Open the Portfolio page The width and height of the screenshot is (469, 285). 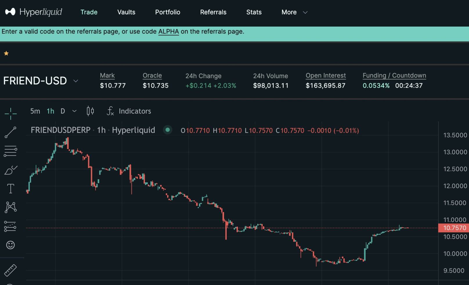pyautogui.click(x=167, y=12)
